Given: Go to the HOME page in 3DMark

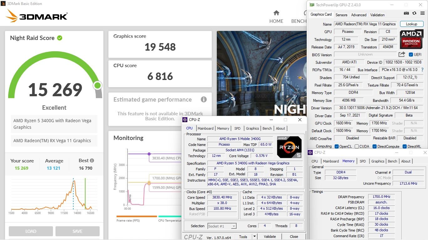Looking at the screenshot, I should point(276,21).
